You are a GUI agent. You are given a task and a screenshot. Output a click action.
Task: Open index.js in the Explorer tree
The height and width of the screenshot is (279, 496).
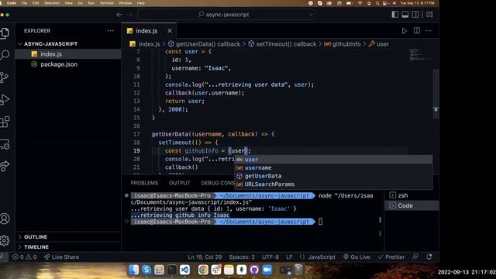click(x=68, y=54)
